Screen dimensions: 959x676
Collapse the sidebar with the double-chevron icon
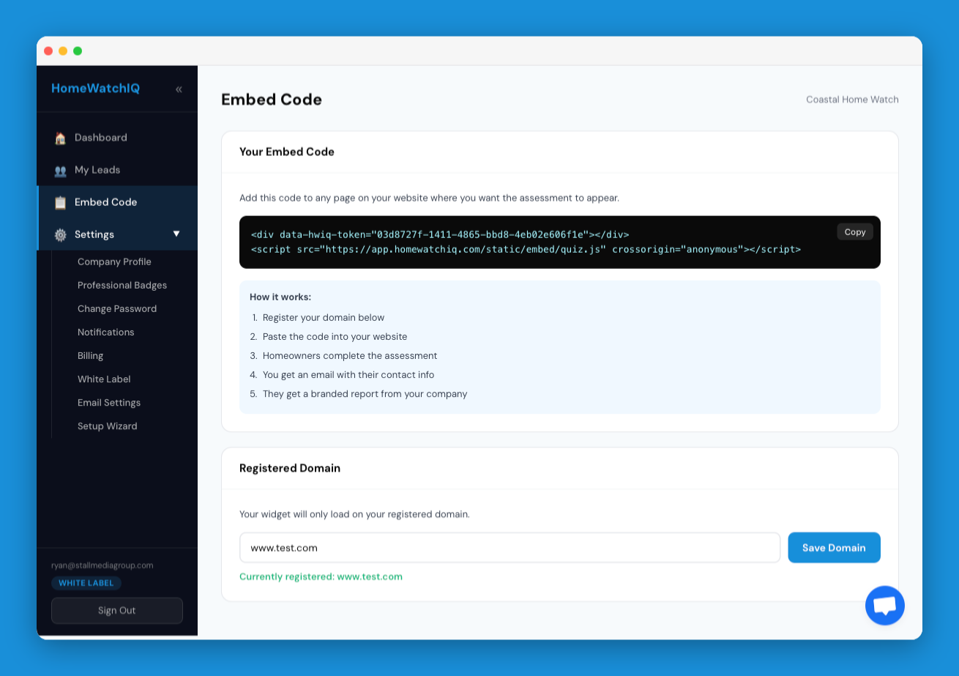(x=179, y=89)
